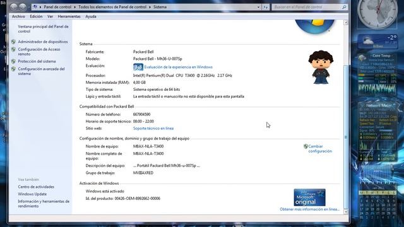The width and height of the screenshot is (404, 227).
Task: Open Administrador de dispositivos link
Action: tap(43, 42)
